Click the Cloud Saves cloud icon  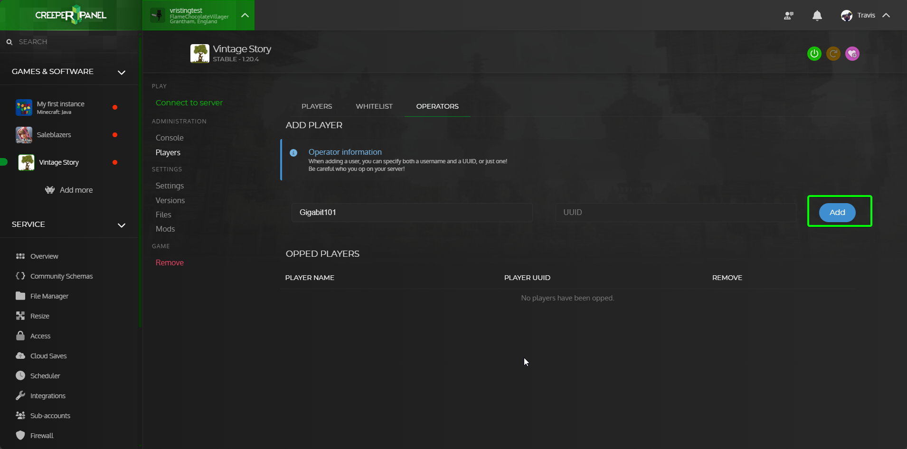click(x=20, y=355)
